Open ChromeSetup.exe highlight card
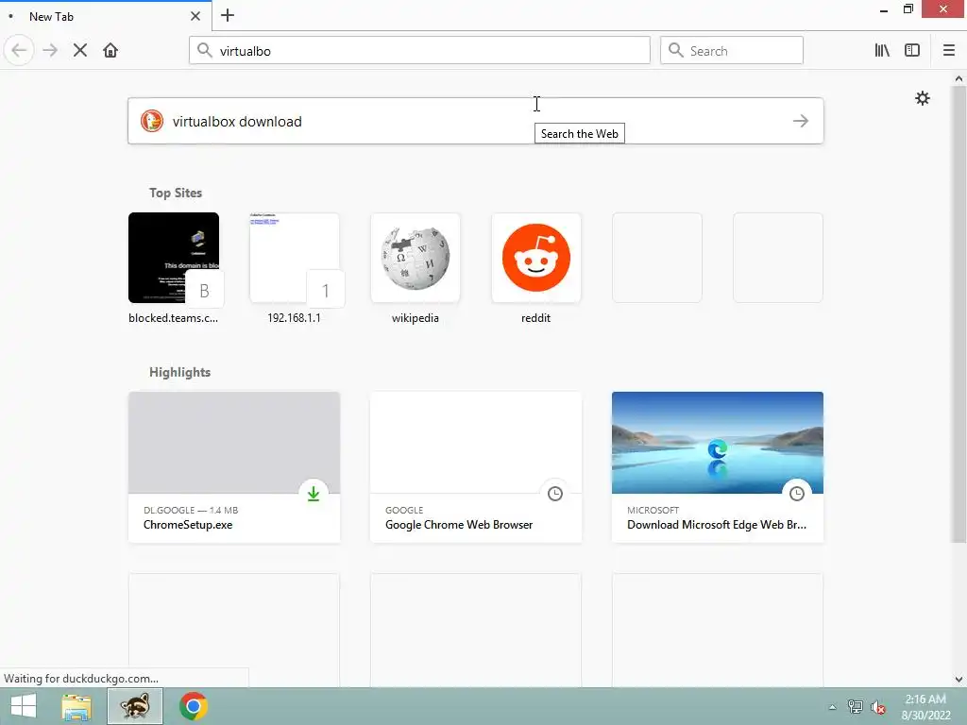The image size is (967, 725). [234, 467]
